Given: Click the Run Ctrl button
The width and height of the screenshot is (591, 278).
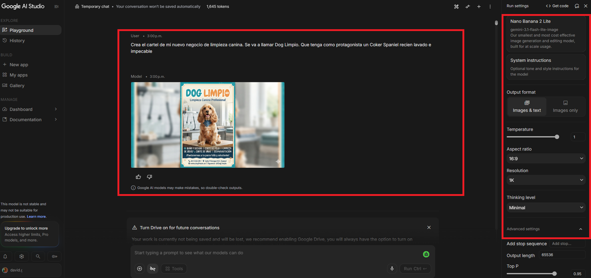Looking at the screenshot, I should click(x=415, y=269).
